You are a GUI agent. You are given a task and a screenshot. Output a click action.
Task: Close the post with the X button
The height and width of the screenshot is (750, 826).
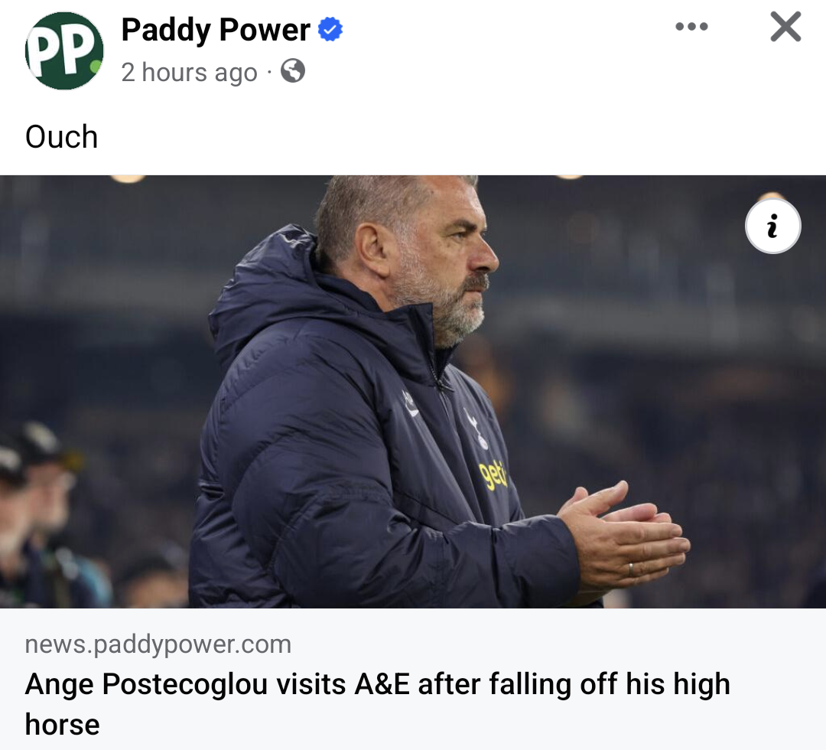[785, 28]
